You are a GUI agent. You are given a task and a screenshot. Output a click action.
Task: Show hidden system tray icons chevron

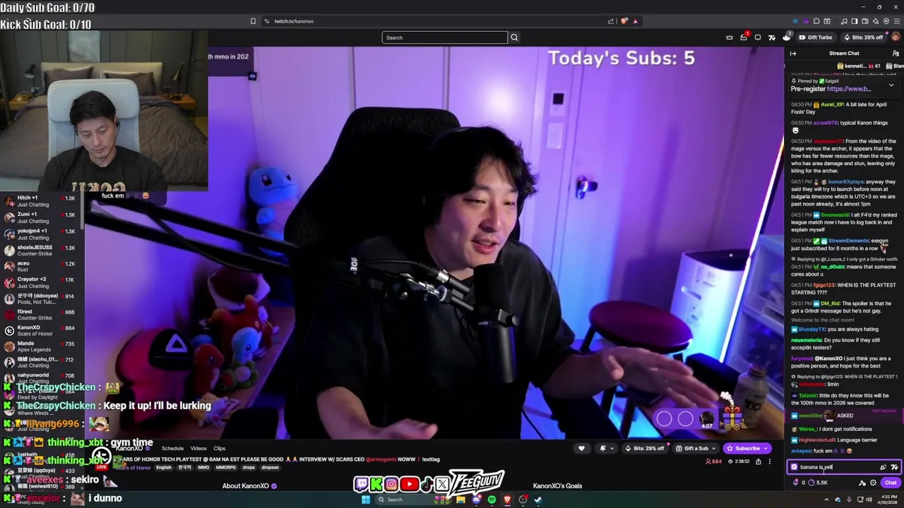[826, 500]
